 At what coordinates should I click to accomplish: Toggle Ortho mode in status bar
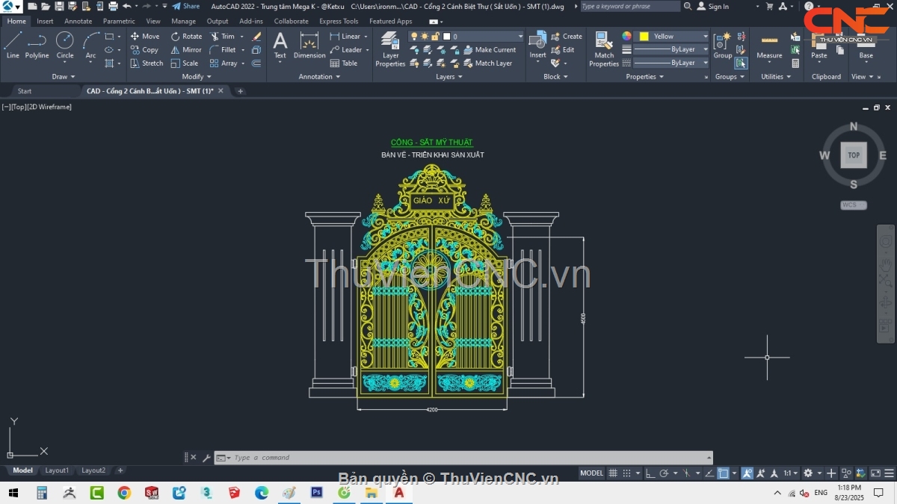click(650, 473)
